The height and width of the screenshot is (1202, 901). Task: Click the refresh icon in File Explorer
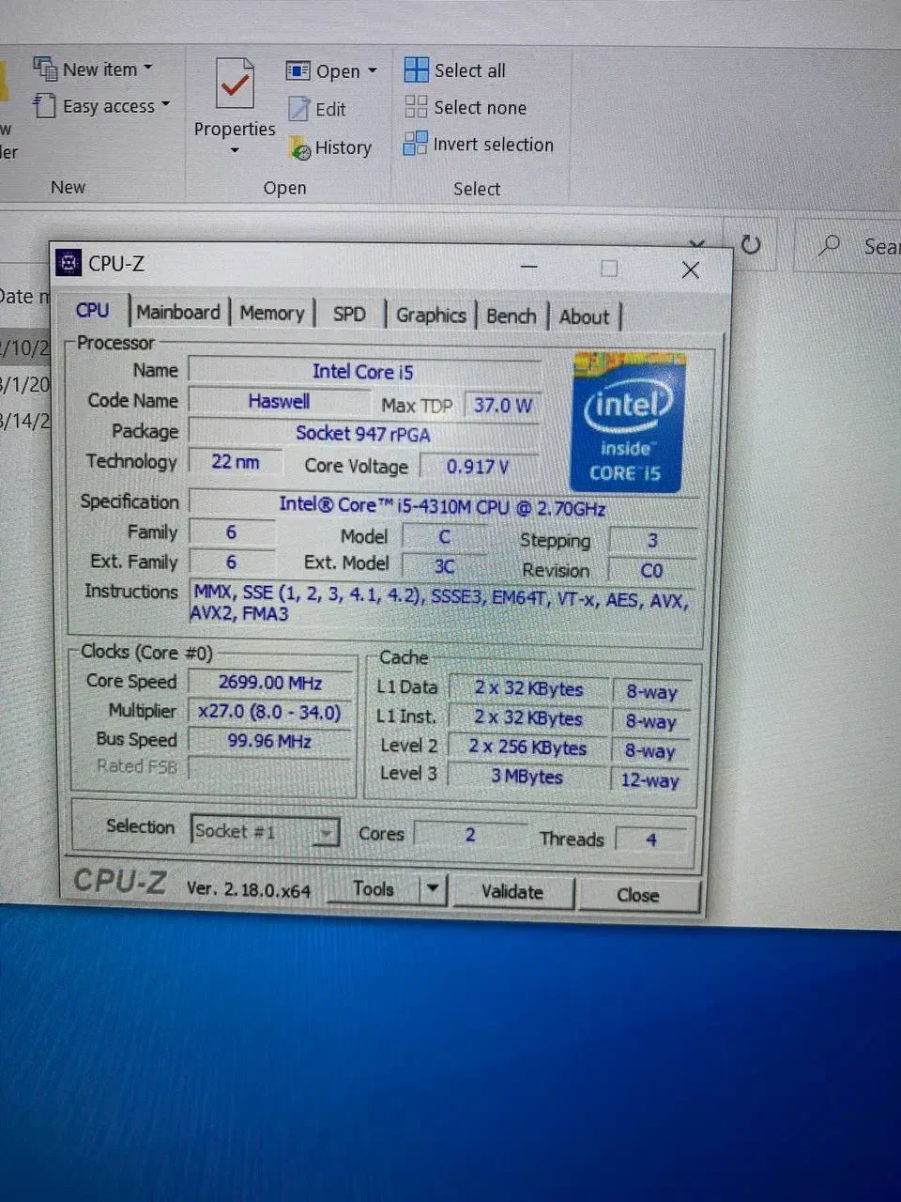(751, 245)
